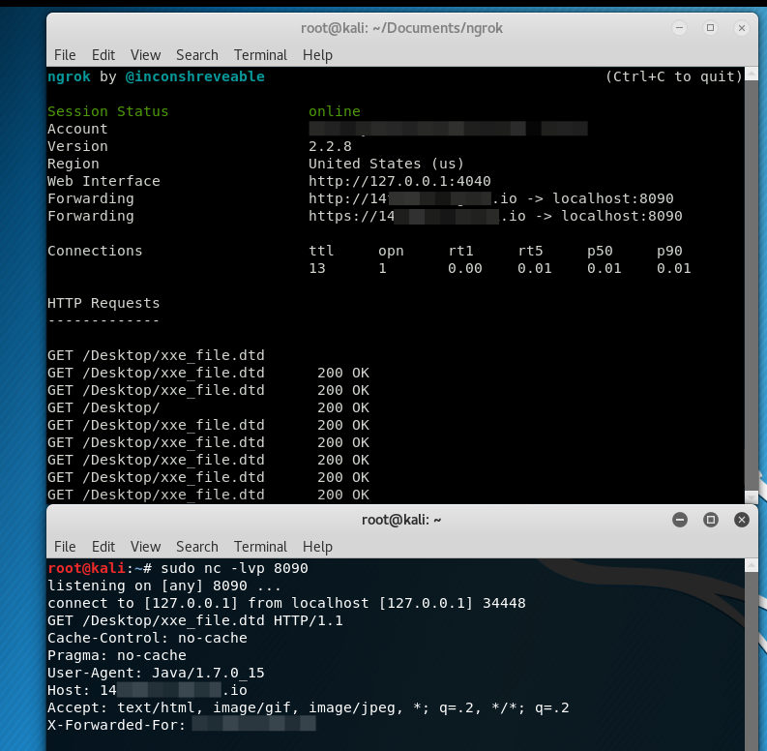The width and height of the screenshot is (767, 751).
Task: Click the 'Cache-Control: no-cache' header line
Action: pos(147,638)
